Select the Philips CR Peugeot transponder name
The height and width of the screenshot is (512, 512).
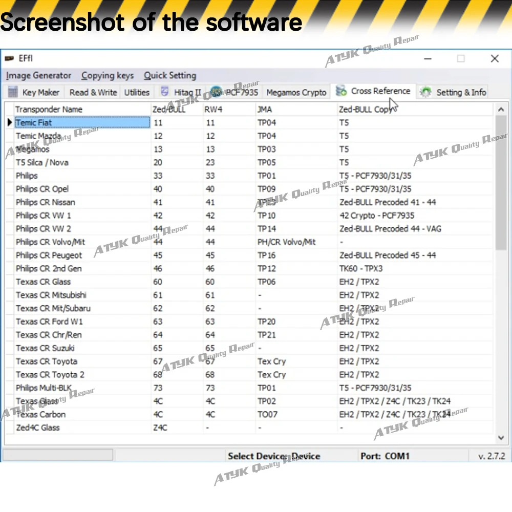click(x=49, y=255)
